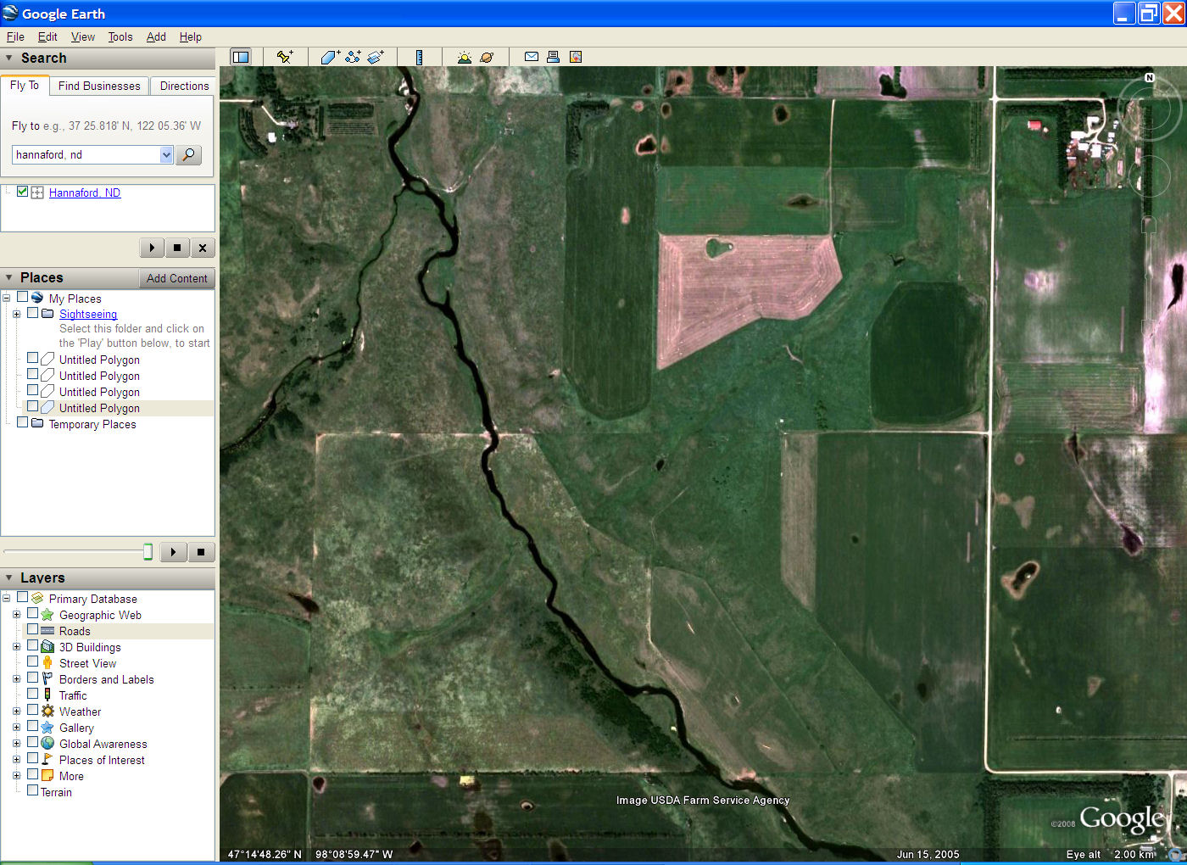The image size is (1187, 865).
Task: Open the File menu
Action: point(15,36)
